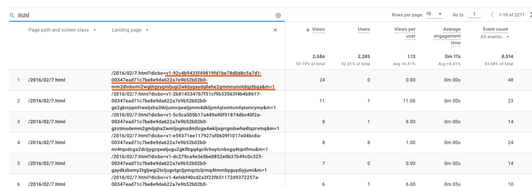Expand Page path and screen class dropdown
532x187 pixels.
click(x=95, y=30)
